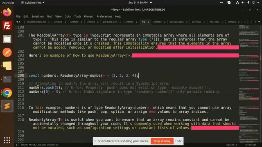The image size is (262, 147).
Task: Open the network status tray icon
Action: coord(237,2)
